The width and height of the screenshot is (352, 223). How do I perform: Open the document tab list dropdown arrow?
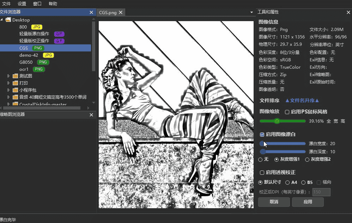pyautogui.click(x=251, y=12)
